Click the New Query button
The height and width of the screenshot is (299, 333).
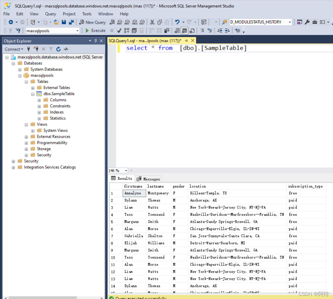[92, 22]
